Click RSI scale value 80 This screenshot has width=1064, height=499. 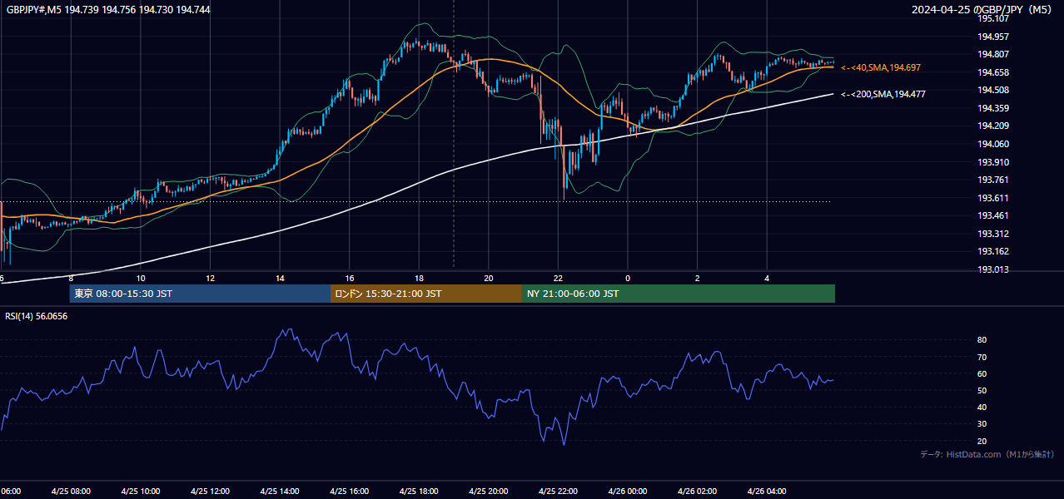point(982,340)
